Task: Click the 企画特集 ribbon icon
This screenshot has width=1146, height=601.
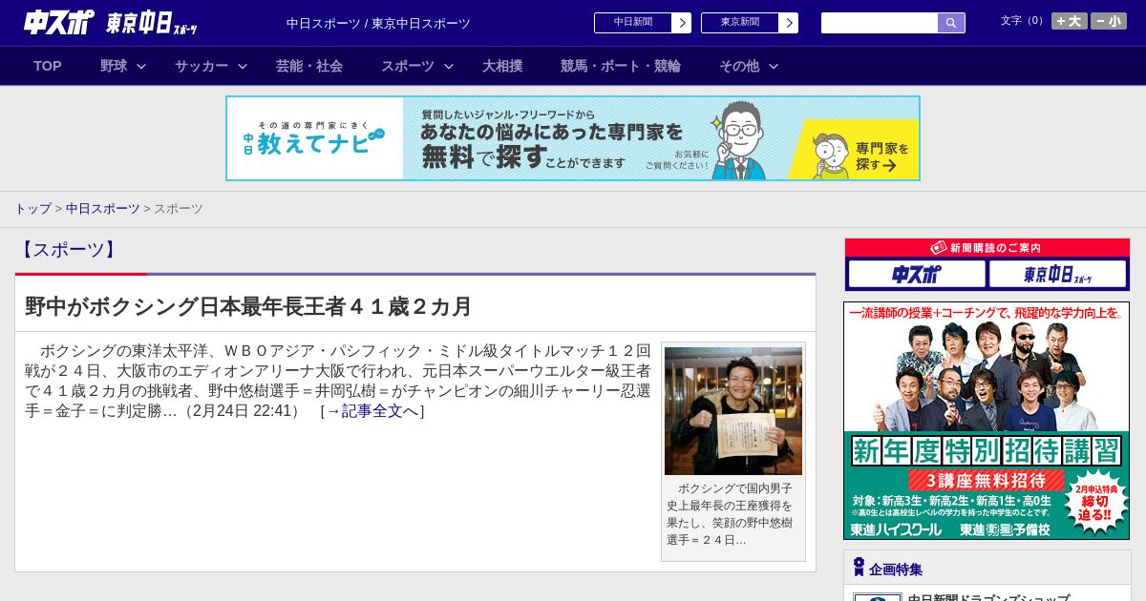Action: [x=859, y=568]
